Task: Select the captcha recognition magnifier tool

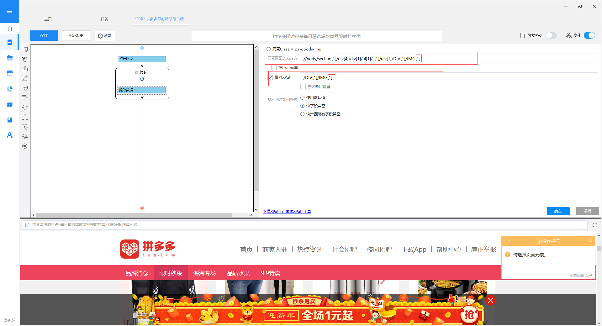Action: point(25,88)
